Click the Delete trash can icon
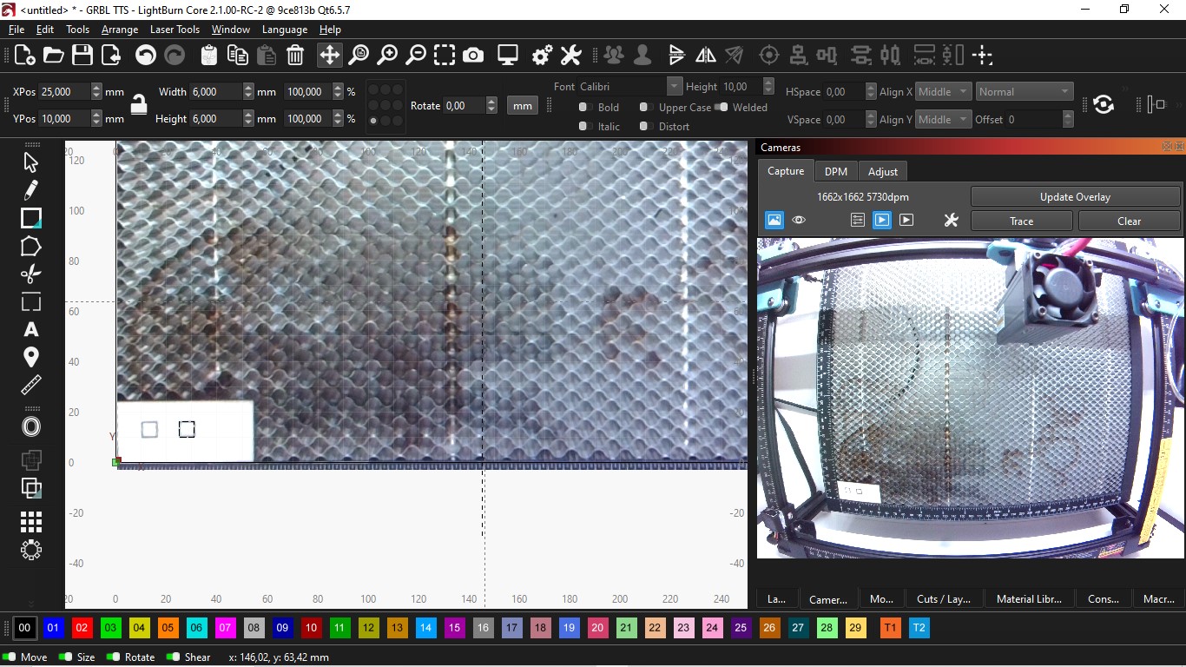 click(295, 56)
